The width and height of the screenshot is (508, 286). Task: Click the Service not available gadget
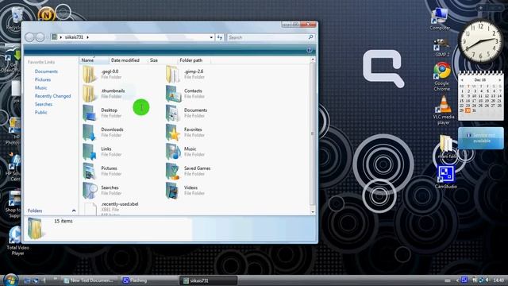point(481,138)
